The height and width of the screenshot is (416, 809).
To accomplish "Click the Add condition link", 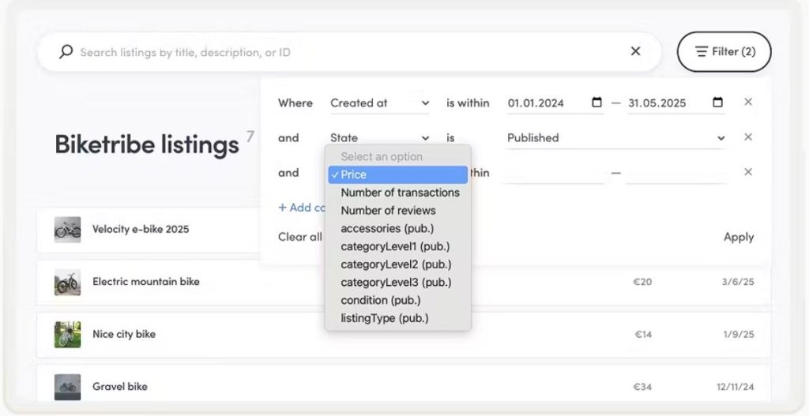I will (x=302, y=208).
